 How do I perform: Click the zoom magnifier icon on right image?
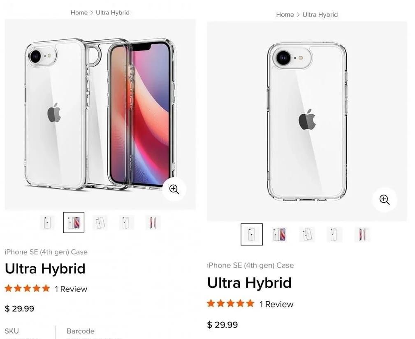(x=384, y=199)
